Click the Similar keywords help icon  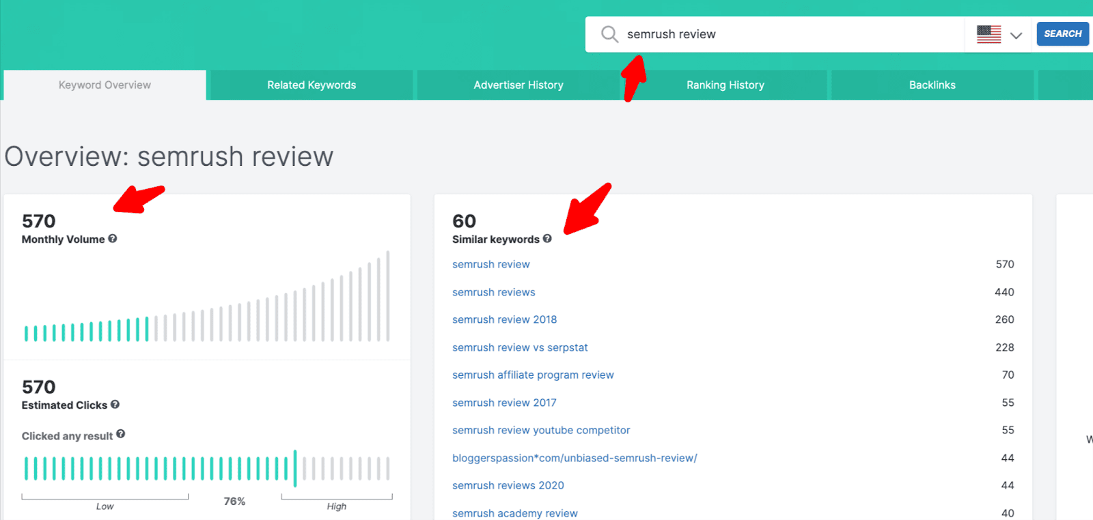(x=547, y=239)
